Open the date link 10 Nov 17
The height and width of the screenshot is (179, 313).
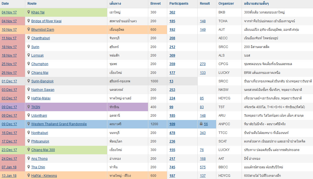(x=9, y=30)
